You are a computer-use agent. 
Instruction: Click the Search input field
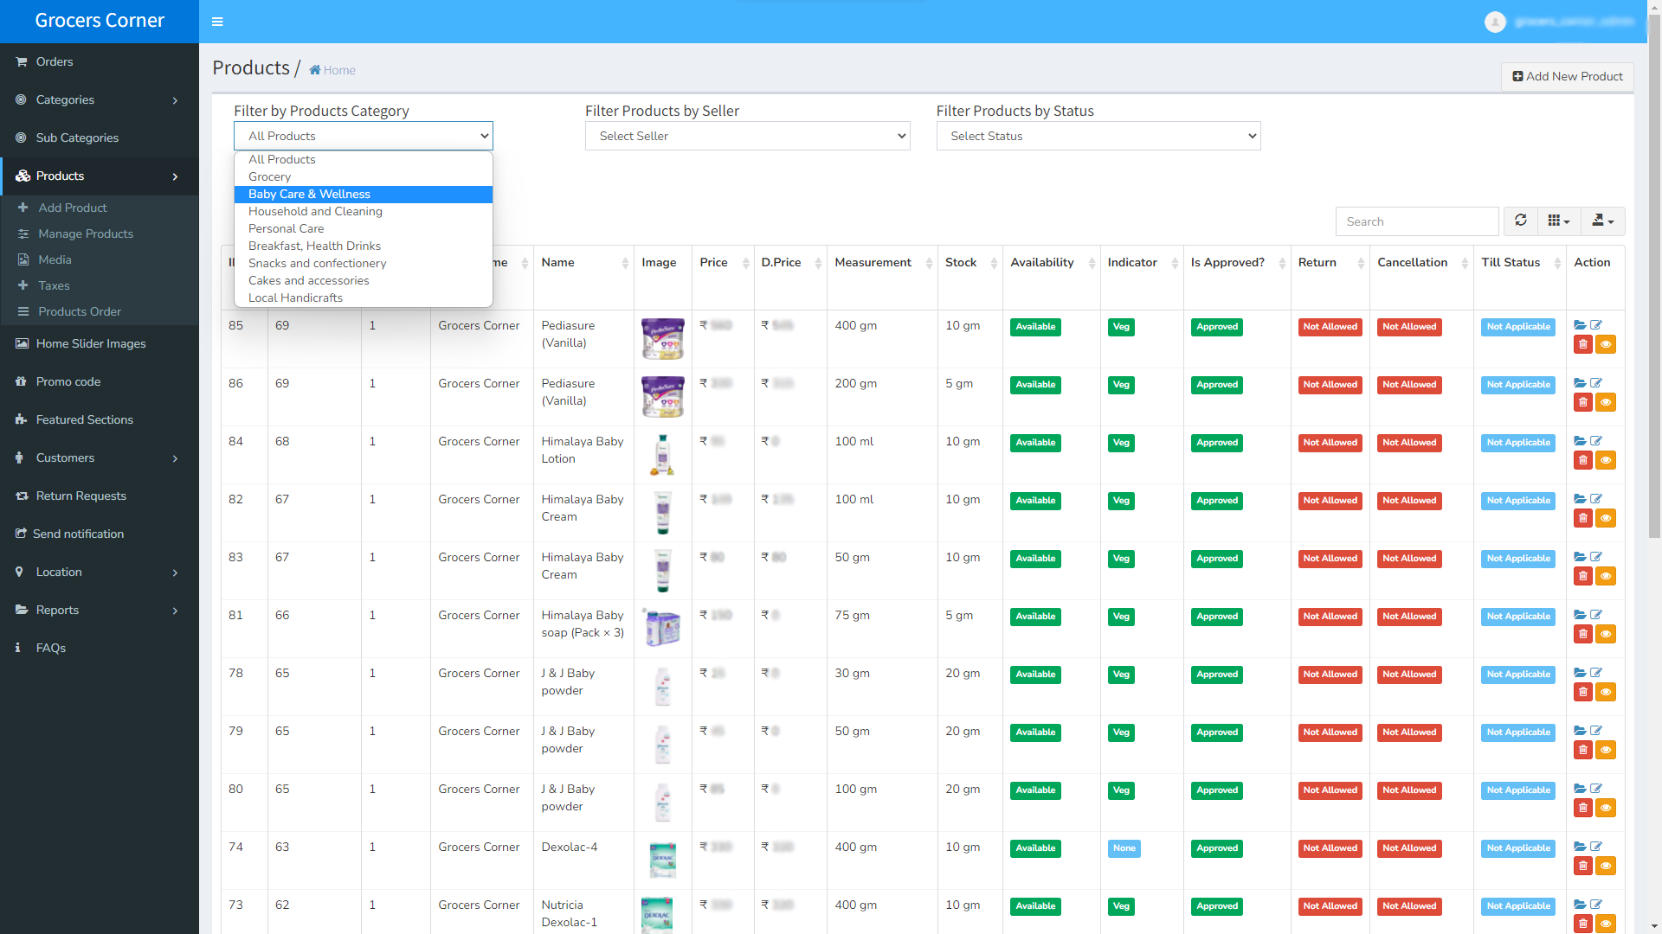click(x=1417, y=221)
